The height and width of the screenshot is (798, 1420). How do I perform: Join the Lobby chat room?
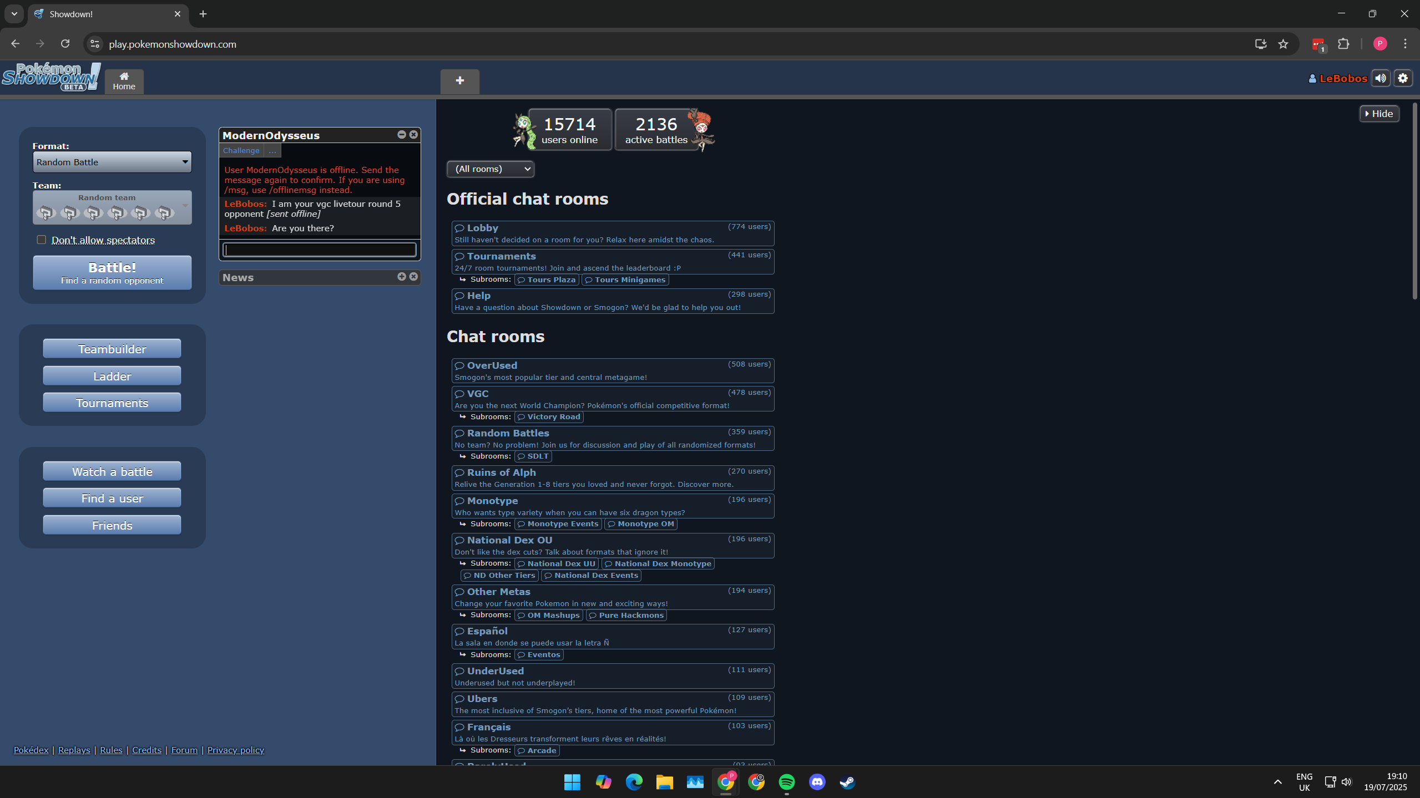(613, 233)
